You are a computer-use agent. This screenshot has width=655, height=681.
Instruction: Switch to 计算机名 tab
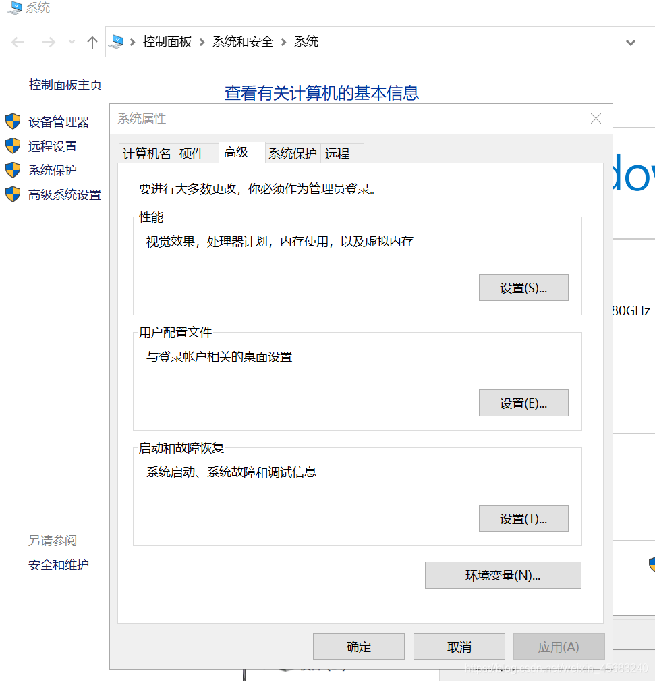(x=146, y=153)
